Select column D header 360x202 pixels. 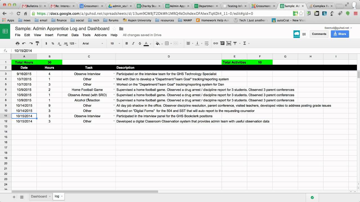tap(169, 57)
